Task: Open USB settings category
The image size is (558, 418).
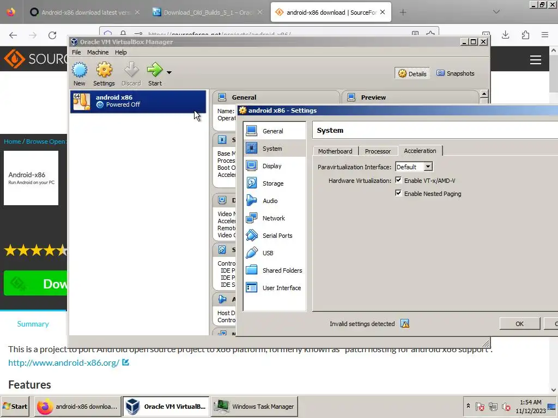Action: point(275,253)
